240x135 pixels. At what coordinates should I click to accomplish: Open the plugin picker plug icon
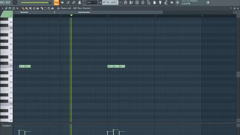[160, 3]
